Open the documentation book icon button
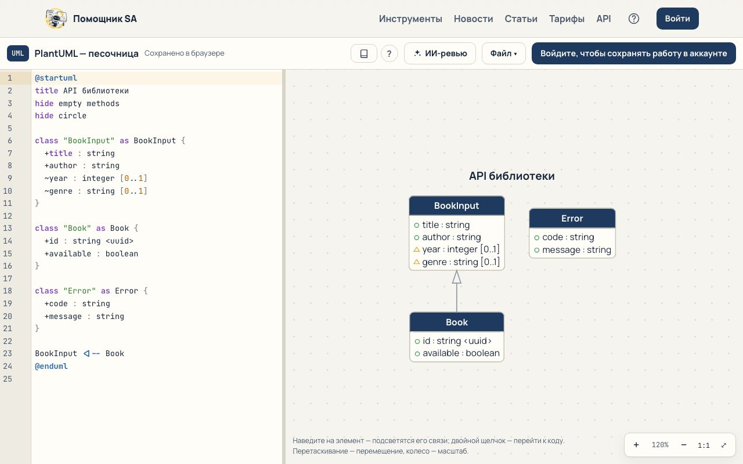Image resolution: width=743 pixels, height=464 pixels. (x=364, y=53)
